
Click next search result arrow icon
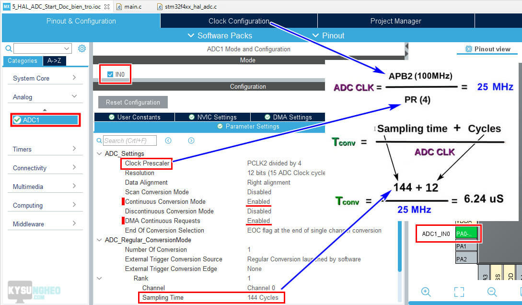point(191,141)
